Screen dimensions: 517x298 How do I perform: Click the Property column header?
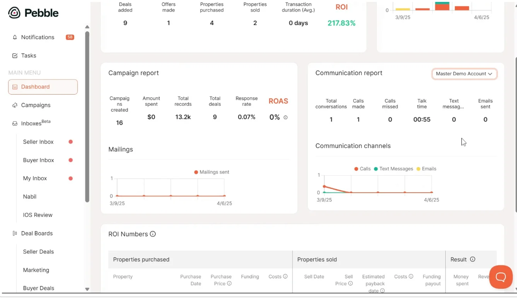123,276
